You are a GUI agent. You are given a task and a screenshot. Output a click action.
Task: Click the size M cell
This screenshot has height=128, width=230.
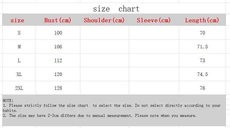[19, 47]
